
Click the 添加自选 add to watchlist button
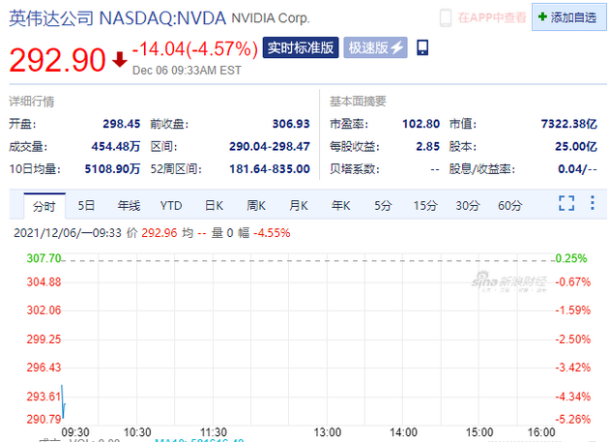click(x=568, y=17)
